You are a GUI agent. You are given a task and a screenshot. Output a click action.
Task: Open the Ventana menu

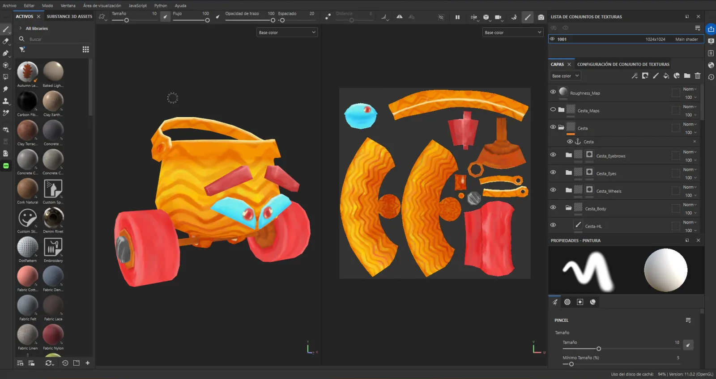(x=68, y=5)
